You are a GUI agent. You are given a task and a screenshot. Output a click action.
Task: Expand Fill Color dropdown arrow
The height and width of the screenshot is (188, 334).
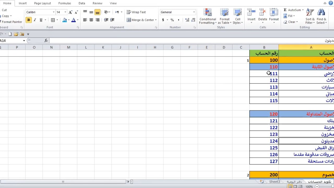click(x=69, y=20)
